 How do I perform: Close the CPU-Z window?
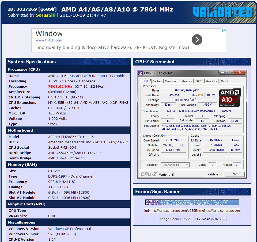240,72
